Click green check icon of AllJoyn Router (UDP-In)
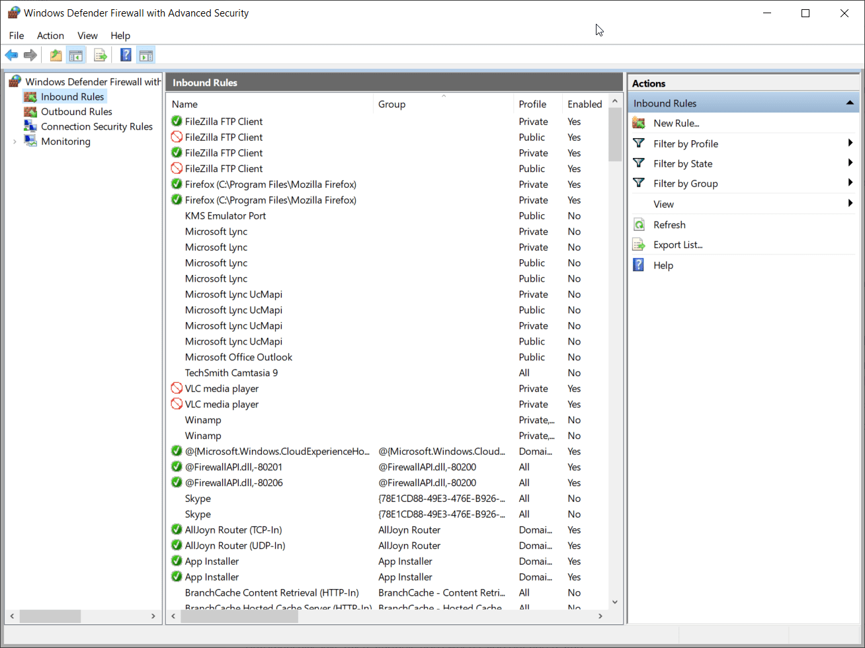This screenshot has height=648, width=865. [177, 546]
